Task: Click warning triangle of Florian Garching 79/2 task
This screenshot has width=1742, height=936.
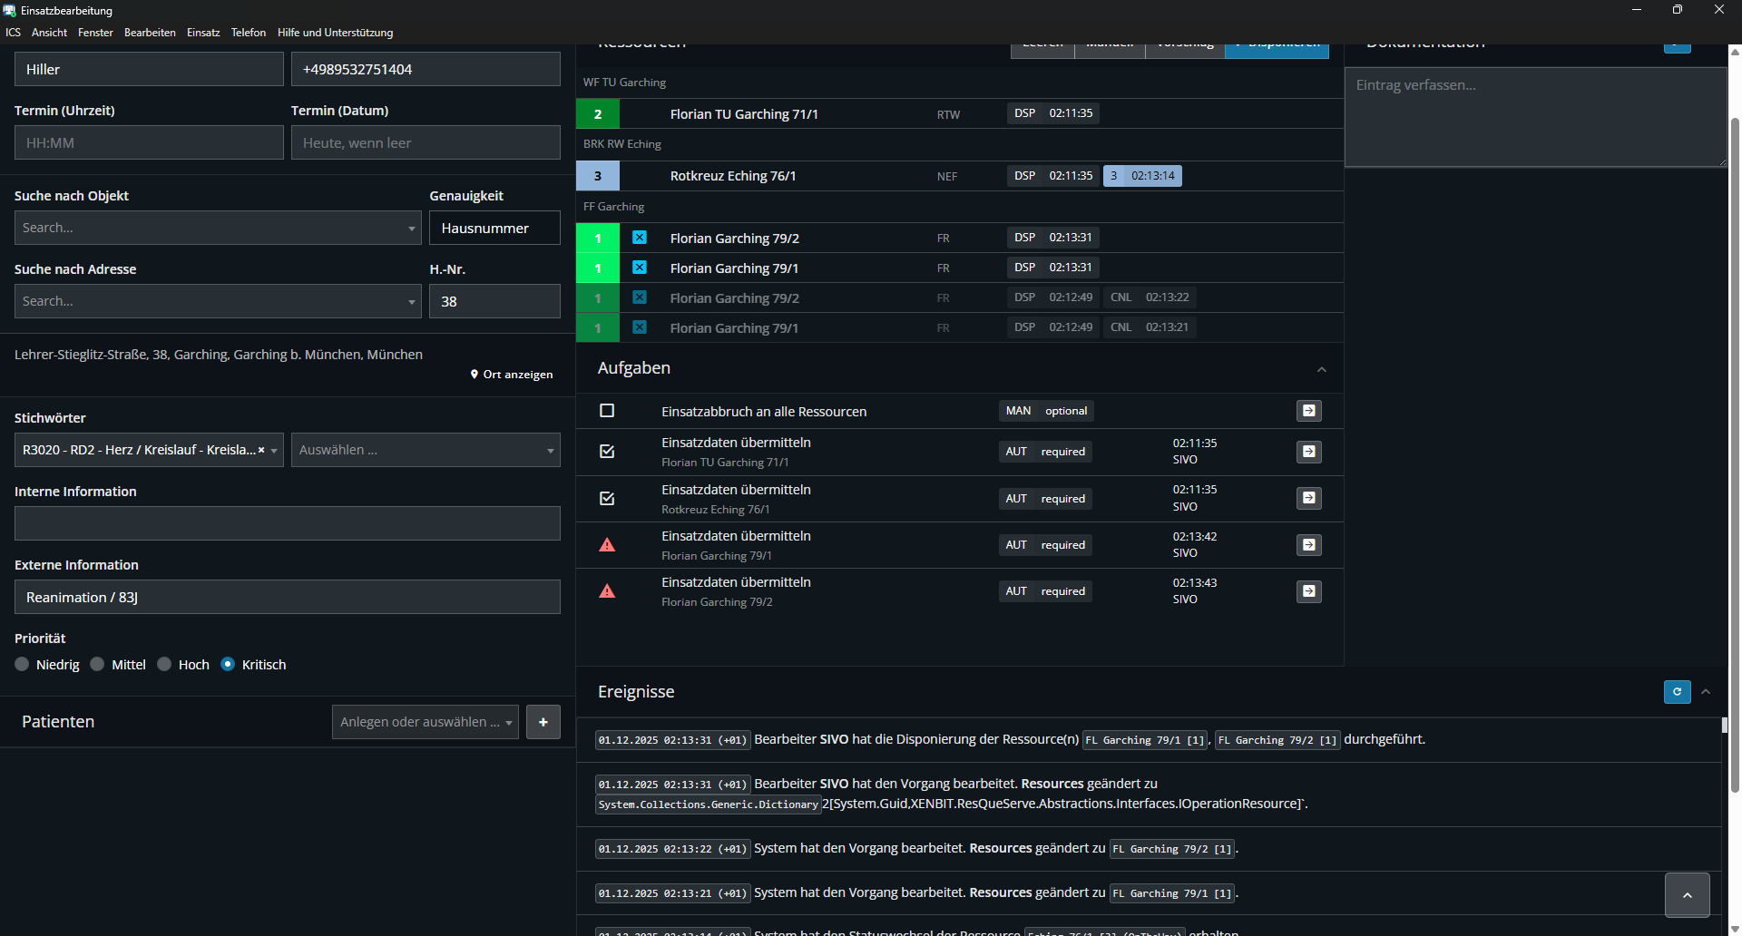Action: [608, 591]
